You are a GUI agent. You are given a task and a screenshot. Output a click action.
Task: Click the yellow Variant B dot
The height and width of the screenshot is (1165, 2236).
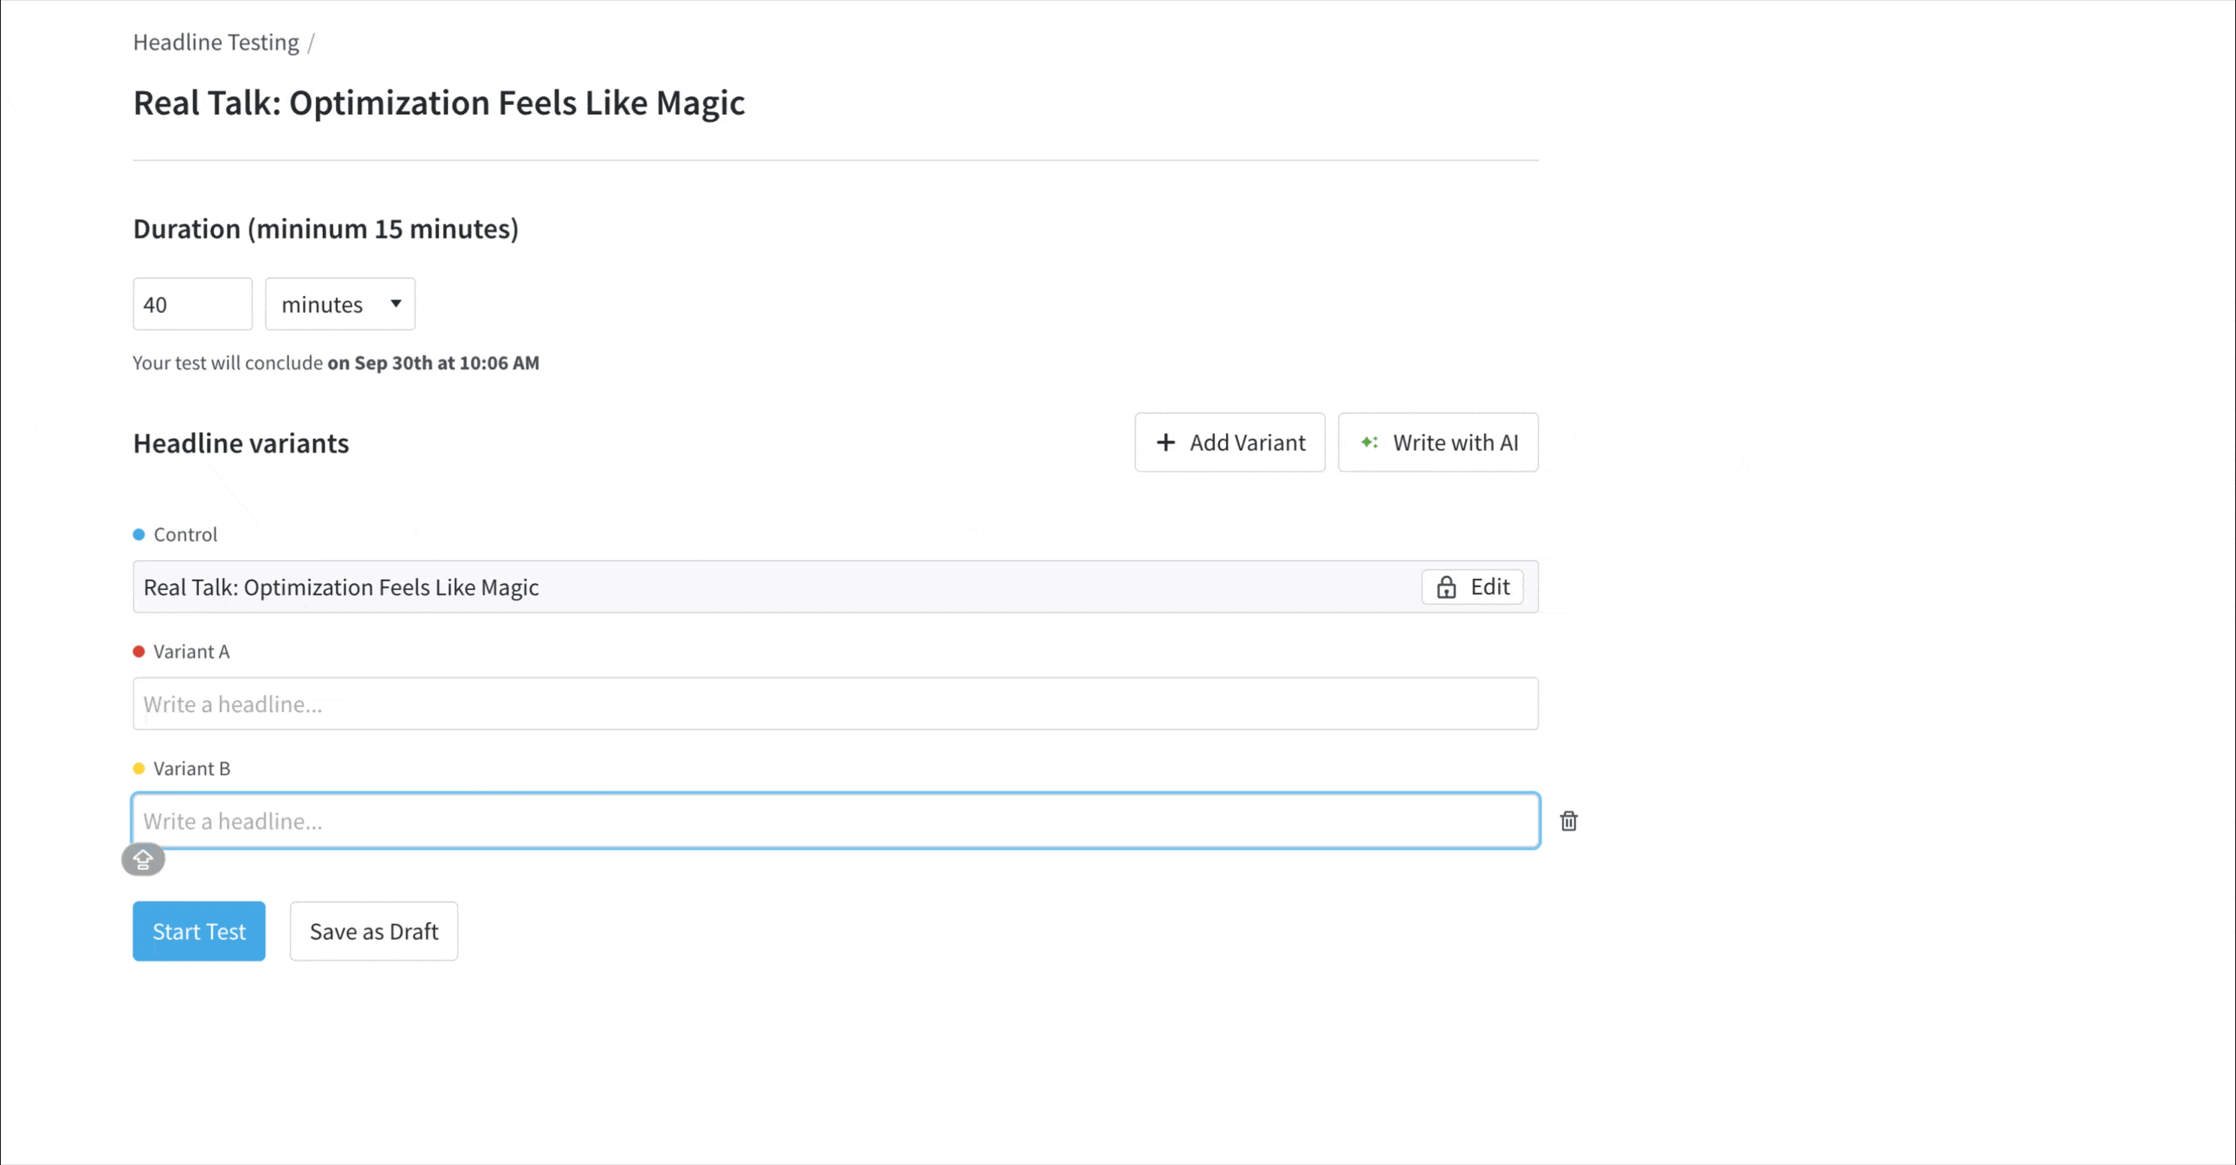[139, 769]
